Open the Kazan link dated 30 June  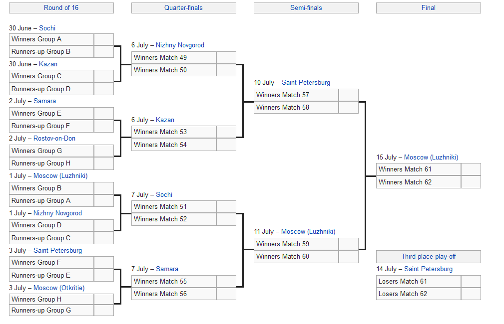click(x=48, y=64)
